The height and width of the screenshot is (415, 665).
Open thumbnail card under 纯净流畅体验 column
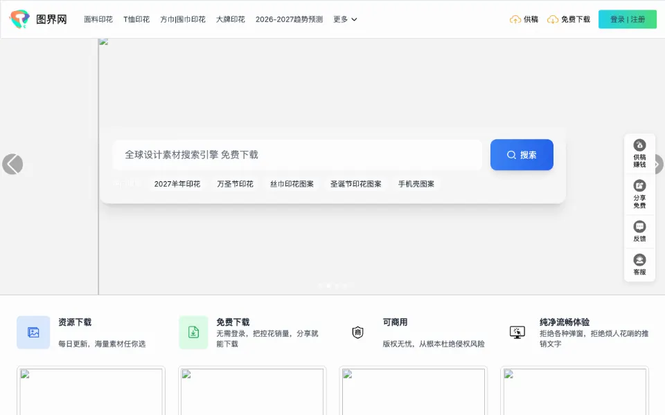[575, 390]
